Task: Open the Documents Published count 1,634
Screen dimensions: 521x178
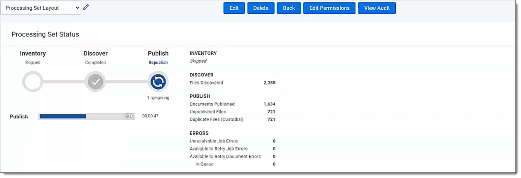Action: coord(269,104)
